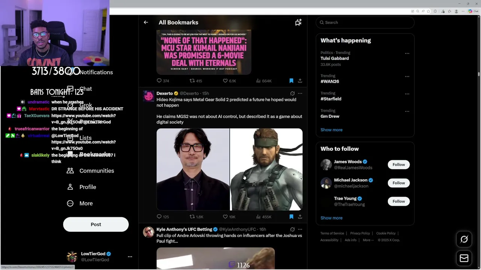The image size is (481, 270).
Task: Open options for Tulsi Gabbard trend
Action: point(407,54)
